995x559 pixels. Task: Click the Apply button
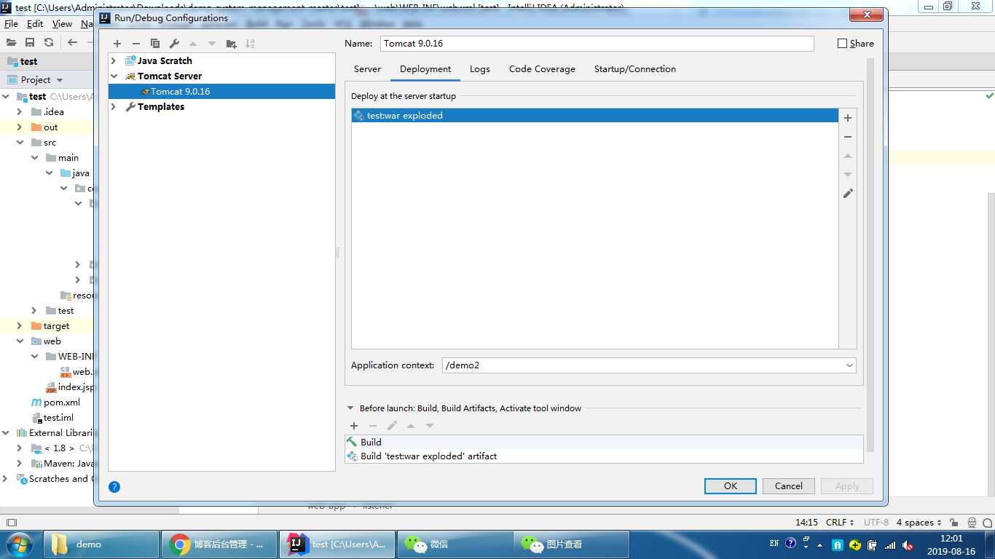(x=847, y=486)
